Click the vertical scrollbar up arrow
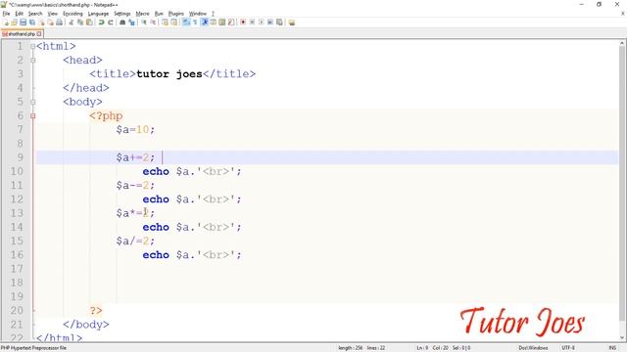The height and width of the screenshot is (352, 627). (623, 43)
